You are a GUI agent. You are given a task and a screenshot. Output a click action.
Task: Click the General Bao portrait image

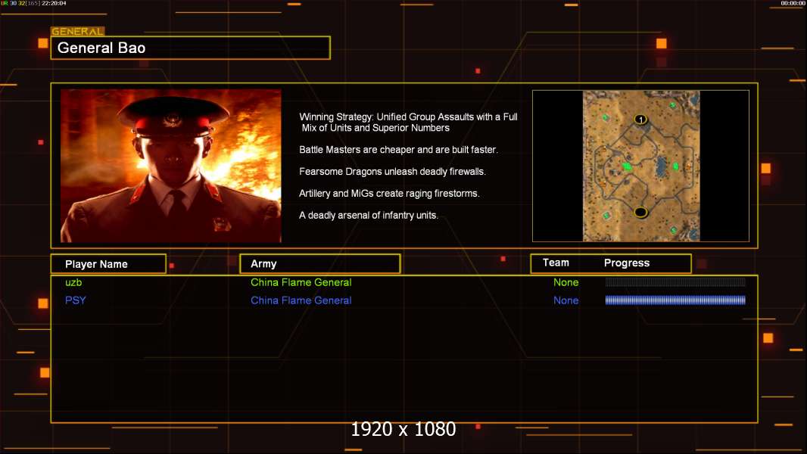pos(171,166)
